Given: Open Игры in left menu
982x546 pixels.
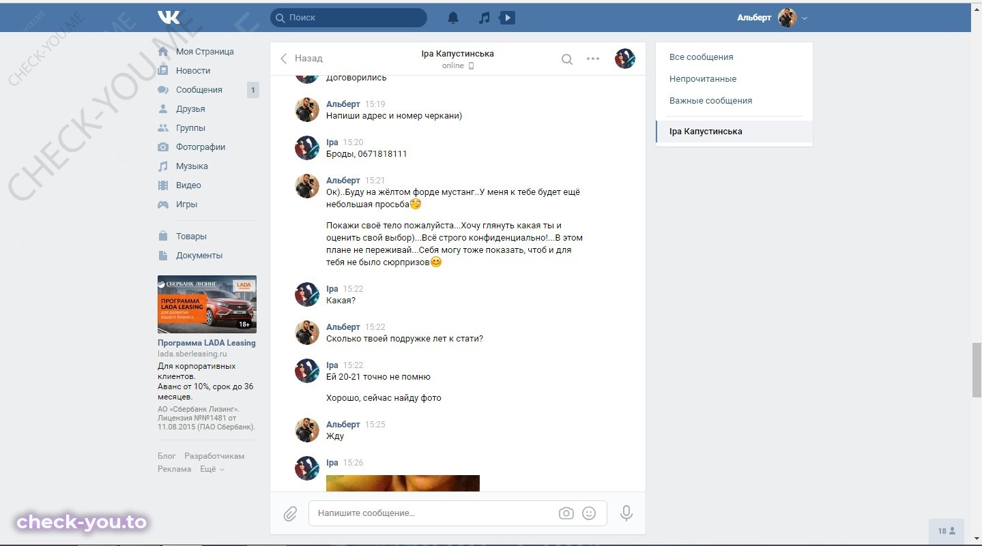Looking at the screenshot, I should tap(186, 204).
